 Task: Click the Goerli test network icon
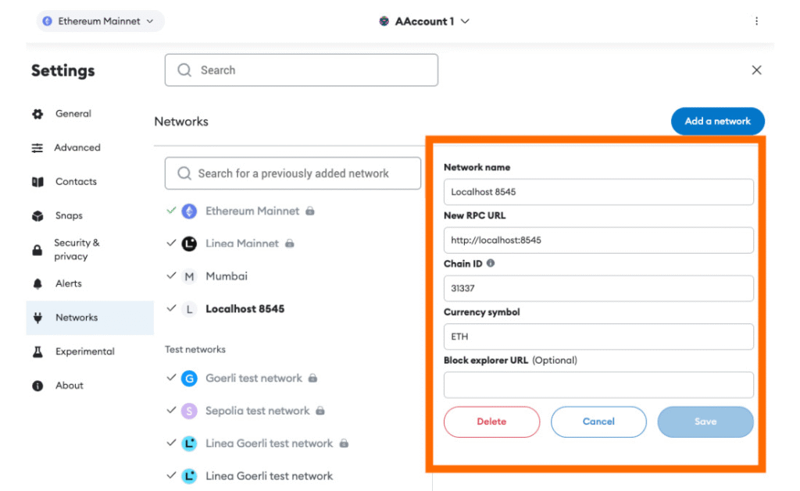tap(189, 379)
